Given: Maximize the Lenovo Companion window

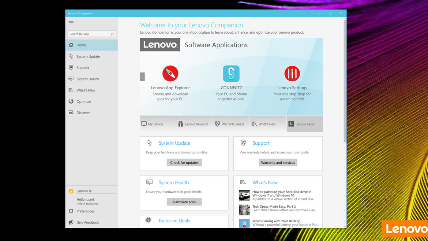Looking at the screenshot, I should tap(330, 13).
